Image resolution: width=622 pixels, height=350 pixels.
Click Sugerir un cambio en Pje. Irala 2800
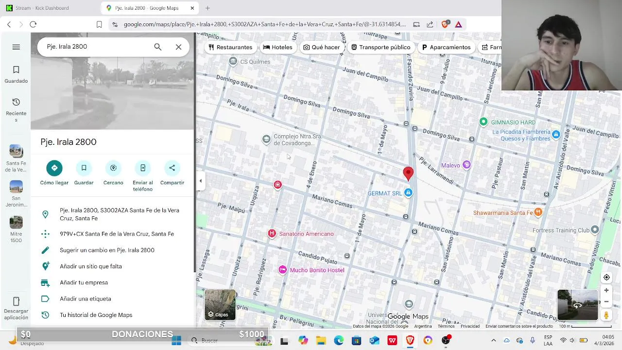coord(112,250)
